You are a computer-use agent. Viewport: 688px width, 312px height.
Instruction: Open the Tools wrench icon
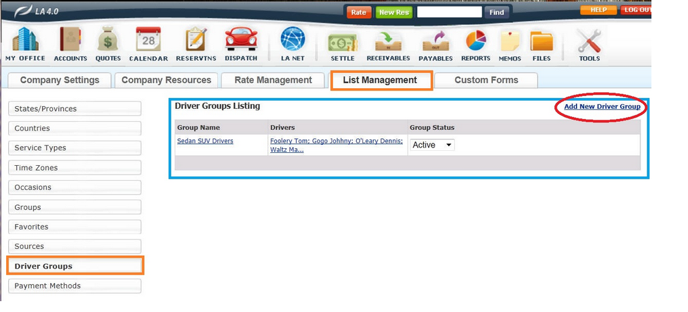[x=589, y=42]
